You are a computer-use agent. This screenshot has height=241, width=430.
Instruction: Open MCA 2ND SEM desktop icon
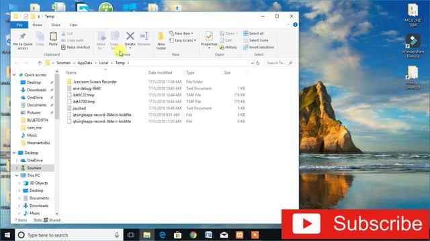413,15
